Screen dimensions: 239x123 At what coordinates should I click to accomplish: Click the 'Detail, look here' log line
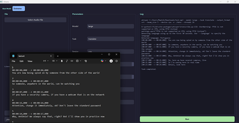163,65
